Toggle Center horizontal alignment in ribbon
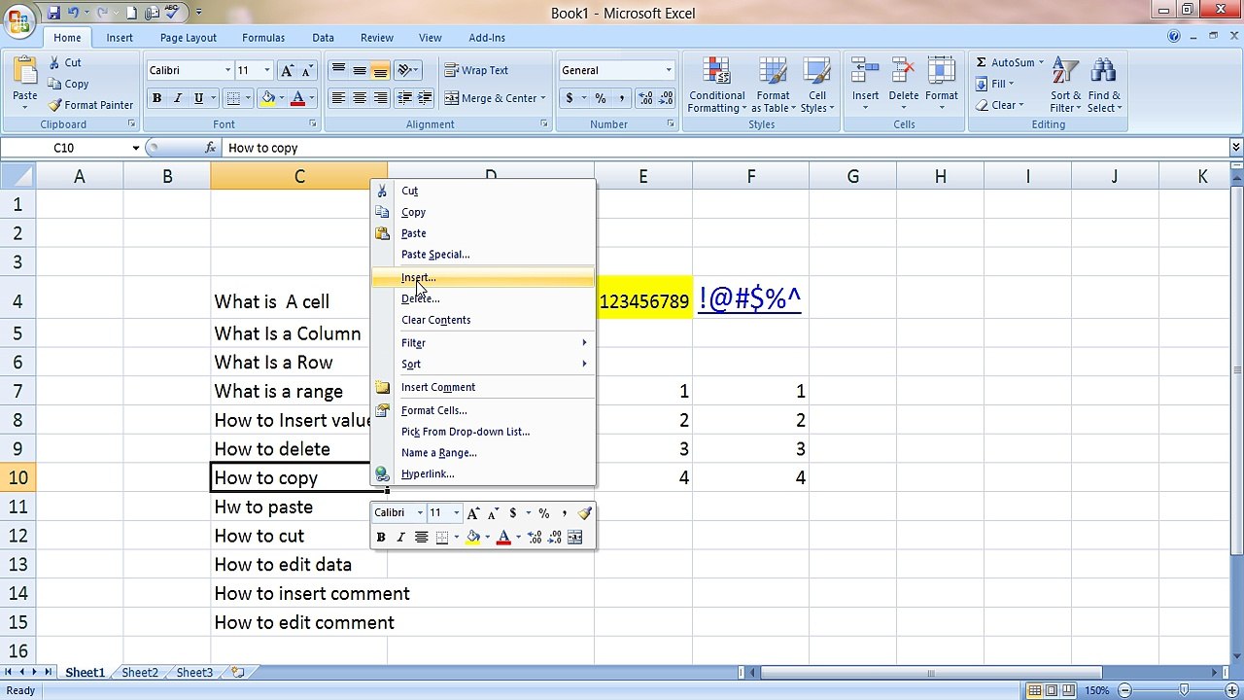The width and height of the screenshot is (1244, 700). [x=359, y=98]
